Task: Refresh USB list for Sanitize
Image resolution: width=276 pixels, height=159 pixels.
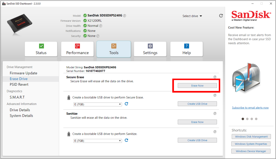Action: (126, 140)
